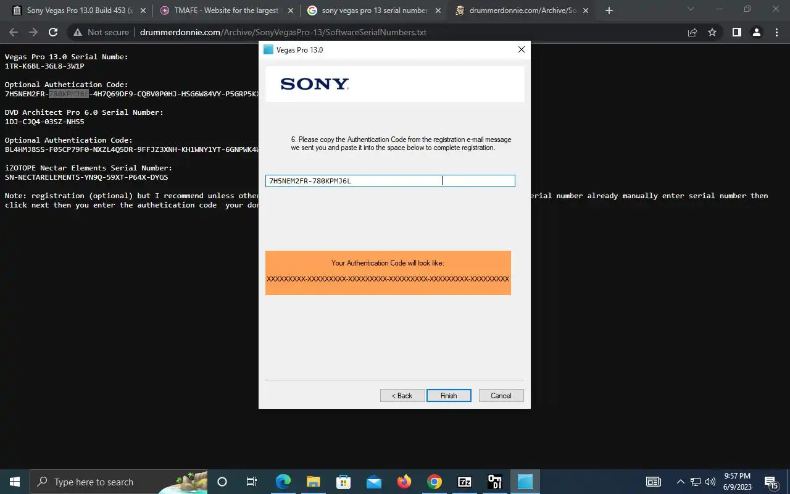Open Microsoft Store from taskbar
790x494 pixels.
tap(343, 482)
